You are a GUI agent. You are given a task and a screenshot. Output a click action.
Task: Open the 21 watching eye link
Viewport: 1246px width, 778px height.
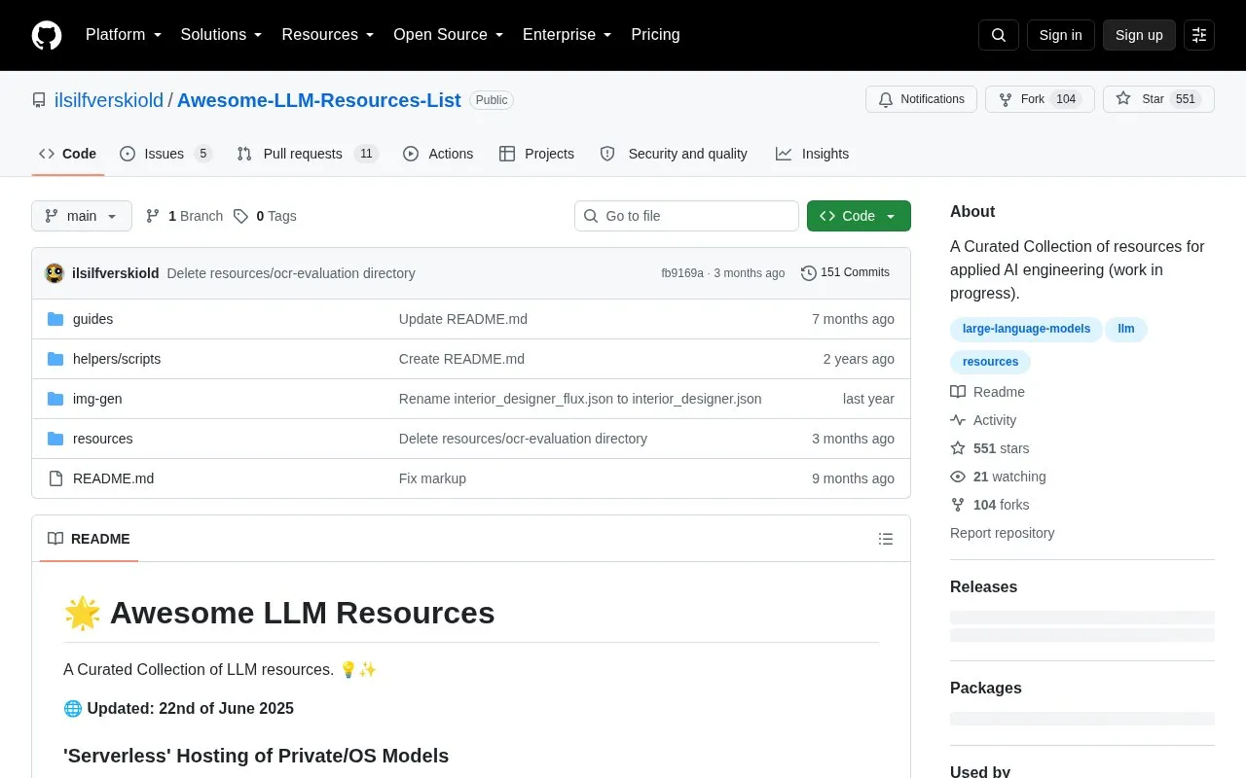coord(998,477)
